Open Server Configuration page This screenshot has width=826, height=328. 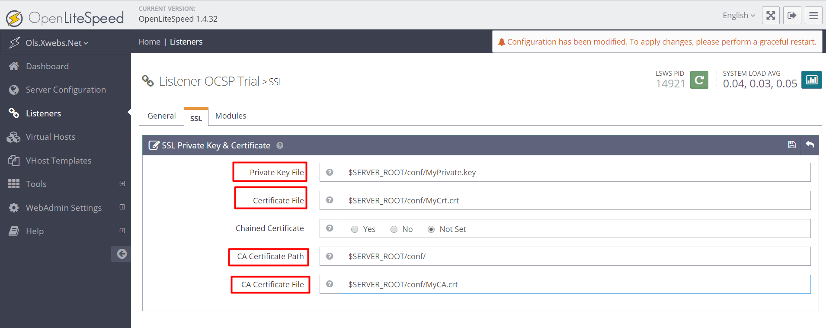click(x=65, y=90)
